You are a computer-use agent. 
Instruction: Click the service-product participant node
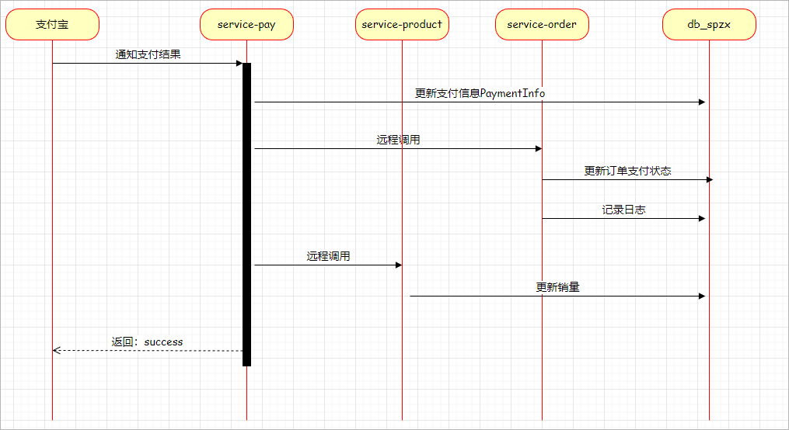[x=402, y=25]
